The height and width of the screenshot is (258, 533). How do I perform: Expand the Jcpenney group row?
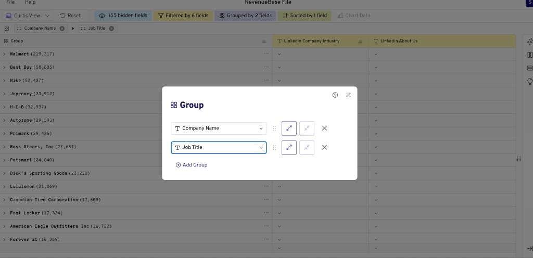(x=4, y=94)
